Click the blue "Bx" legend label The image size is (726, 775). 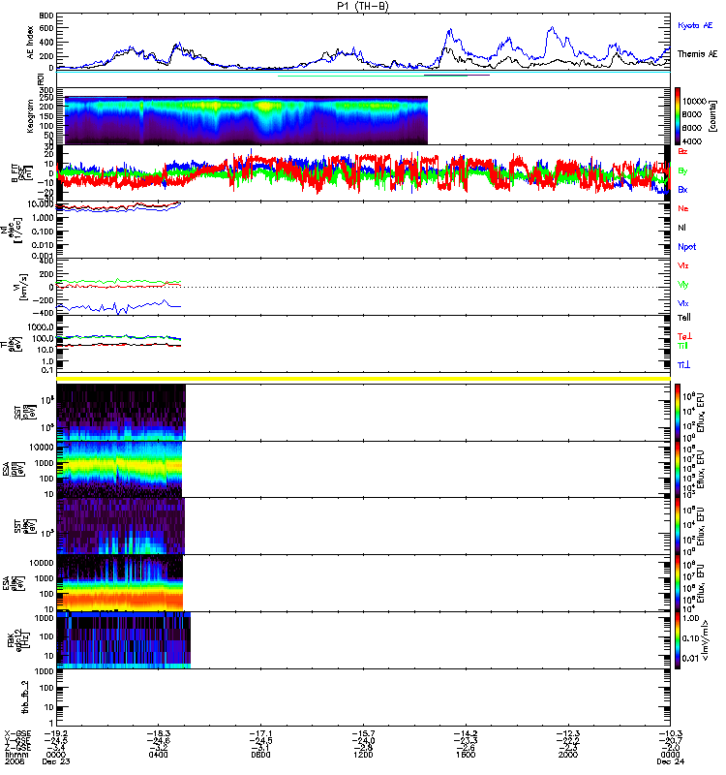click(x=682, y=189)
